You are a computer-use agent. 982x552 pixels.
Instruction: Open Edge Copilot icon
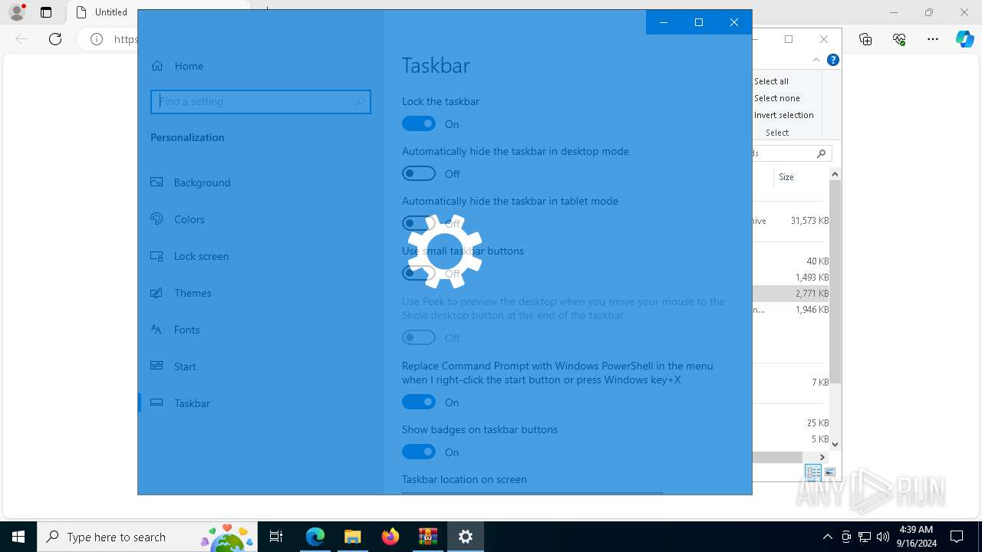(964, 39)
